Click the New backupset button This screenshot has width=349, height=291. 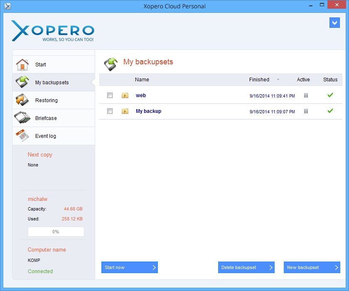312,267
